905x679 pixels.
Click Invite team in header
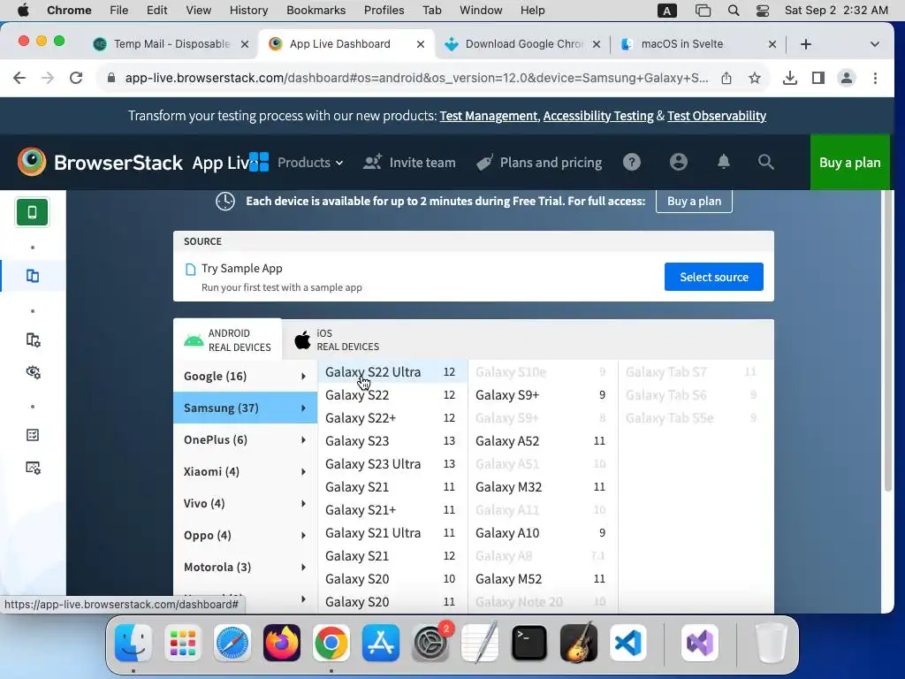click(409, 163)
